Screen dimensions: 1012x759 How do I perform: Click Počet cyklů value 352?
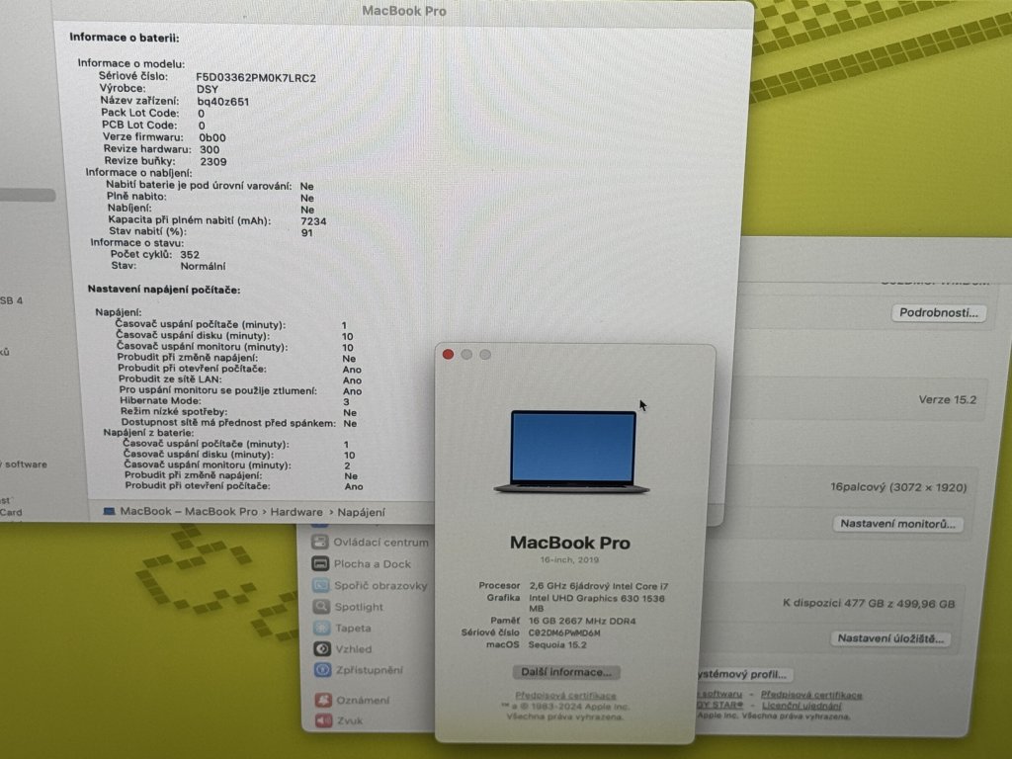pyautogui.click(x=190, y=255)
